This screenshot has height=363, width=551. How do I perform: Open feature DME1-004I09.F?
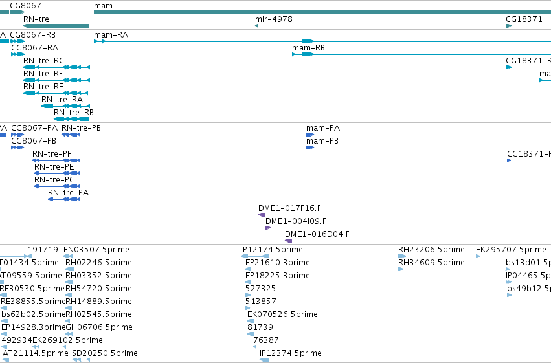point(296,221)
